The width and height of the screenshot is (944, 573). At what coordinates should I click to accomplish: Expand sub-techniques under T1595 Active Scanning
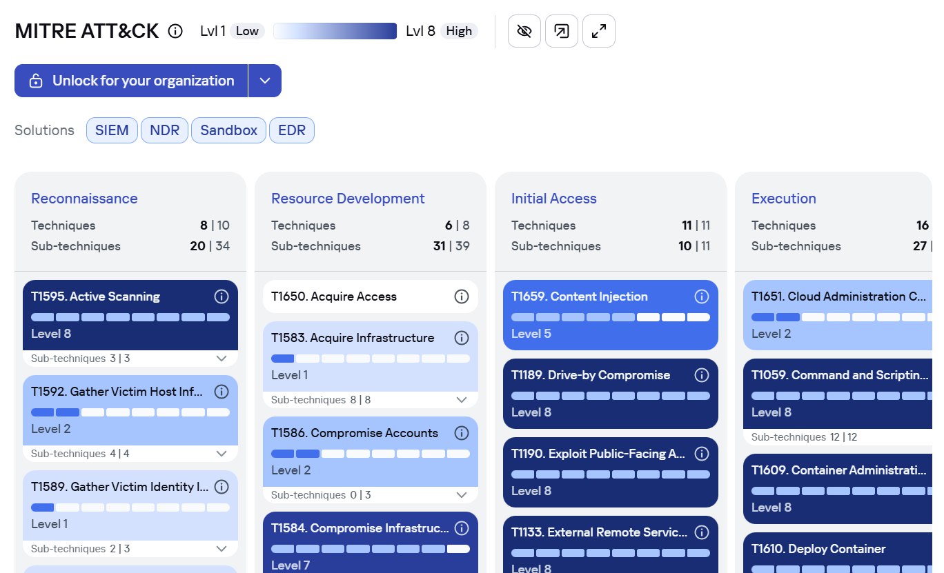pos(222,359)
